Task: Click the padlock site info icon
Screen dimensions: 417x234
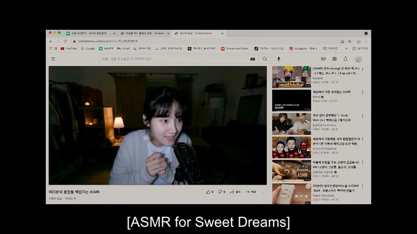Action: pos(75,41)
